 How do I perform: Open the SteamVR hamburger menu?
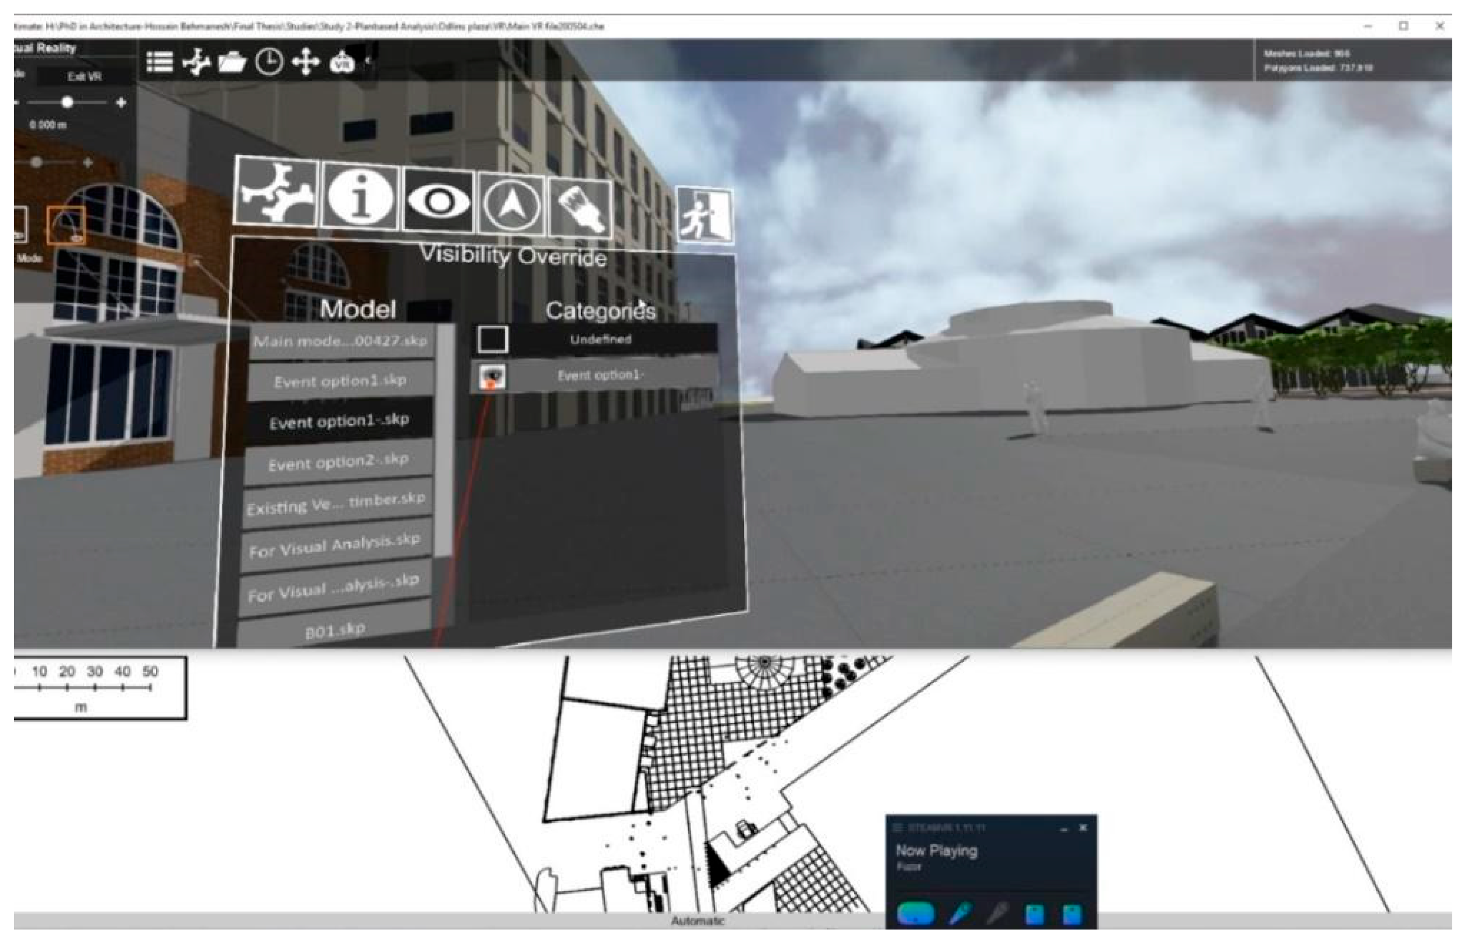898,828
